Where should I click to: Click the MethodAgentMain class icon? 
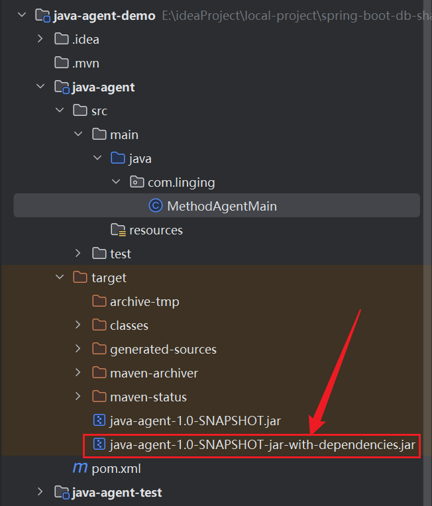[x=156, y=205]
